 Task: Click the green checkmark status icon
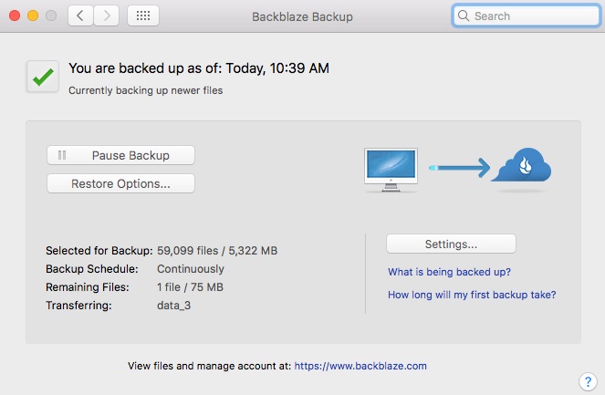pyautogui.click(x=43, y=77)
